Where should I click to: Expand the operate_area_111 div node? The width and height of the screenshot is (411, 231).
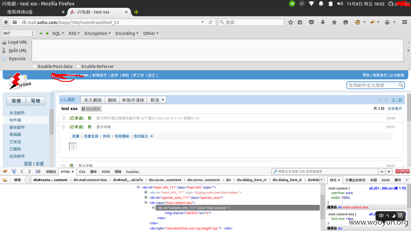pos(146,198)
